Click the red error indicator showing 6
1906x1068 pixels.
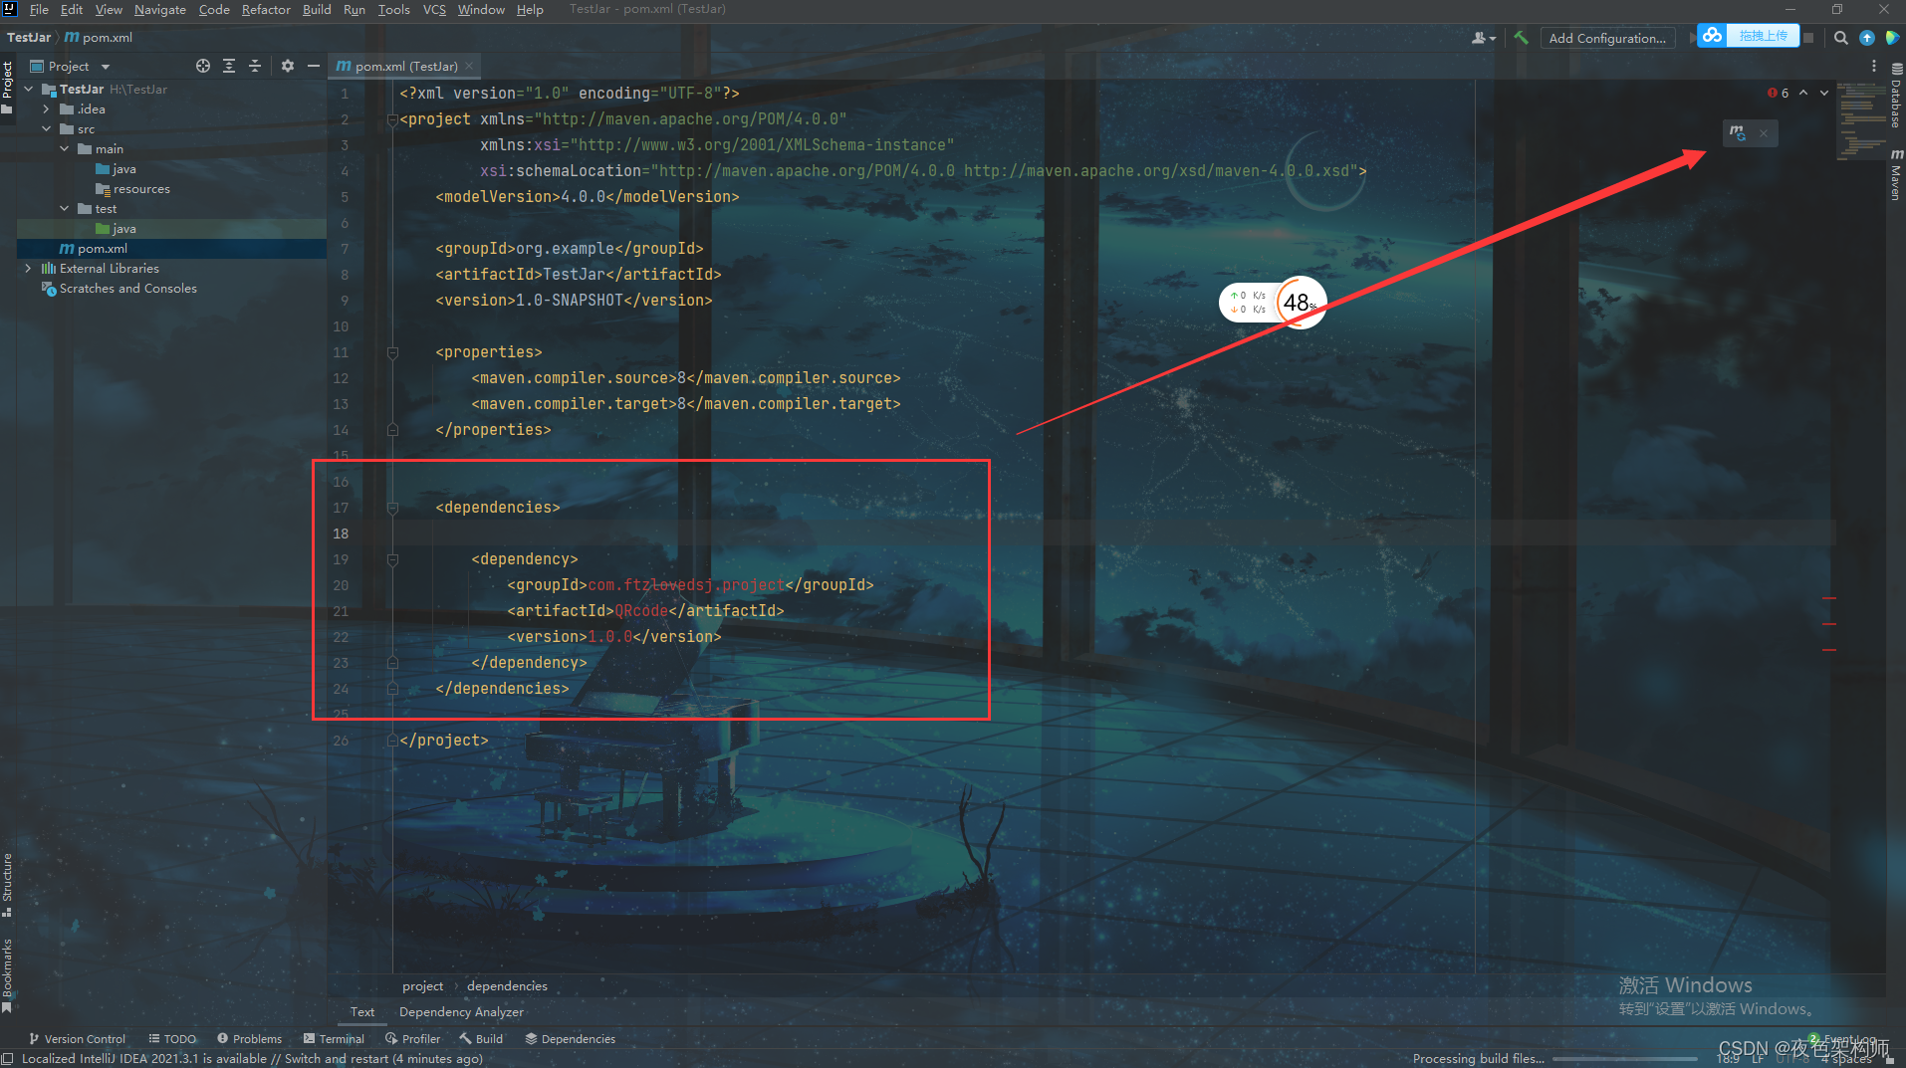(x=1779, y=93)
